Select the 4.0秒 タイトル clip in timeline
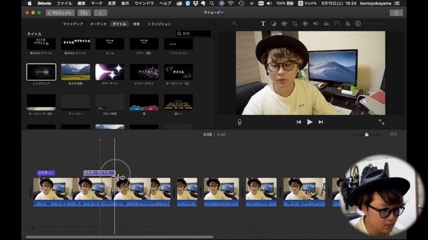 coord(100,173)
